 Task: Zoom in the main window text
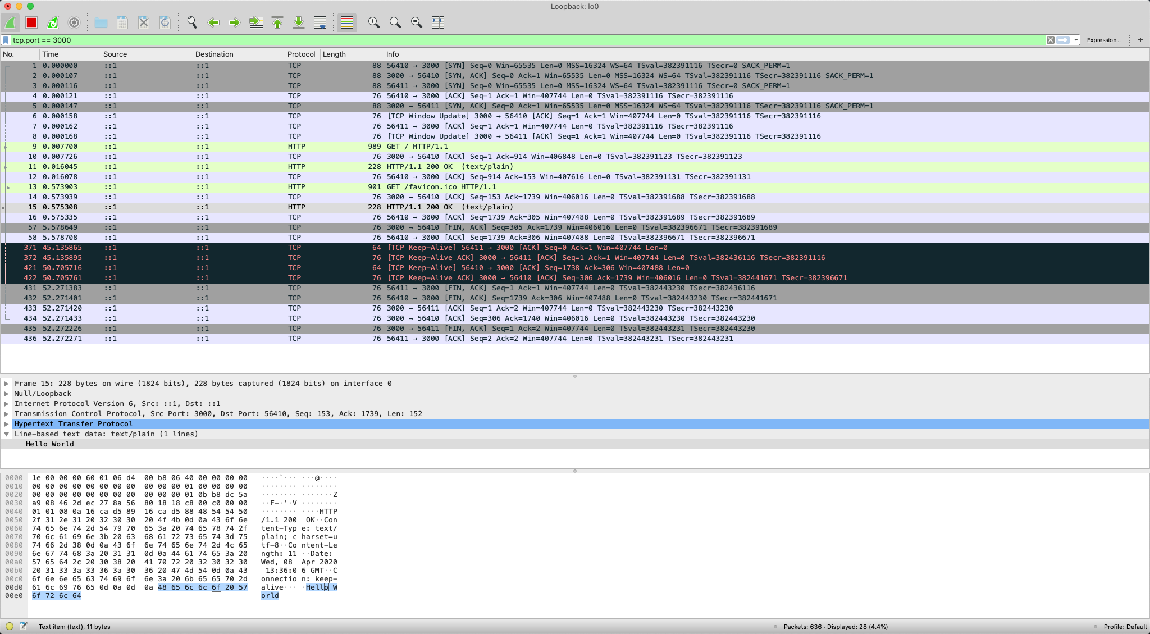click(x=374, y=22)
